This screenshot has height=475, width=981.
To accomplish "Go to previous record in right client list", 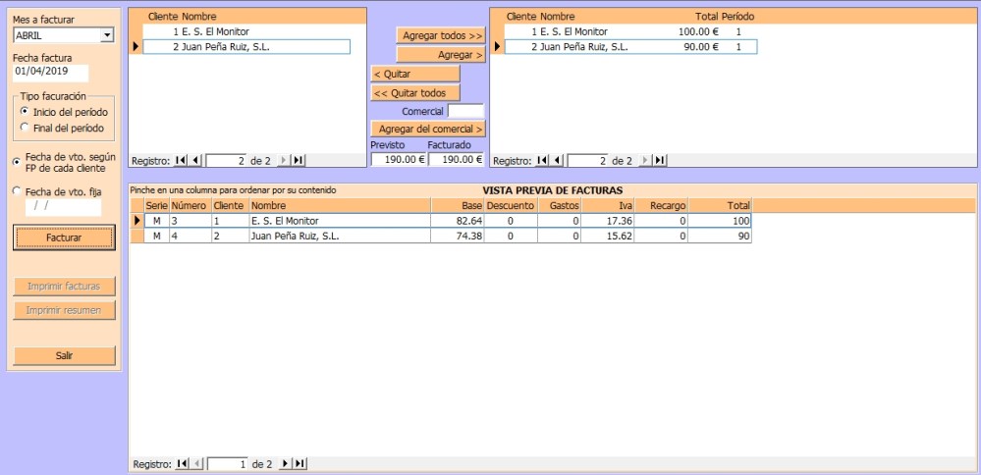I will (x=556, y=160).
